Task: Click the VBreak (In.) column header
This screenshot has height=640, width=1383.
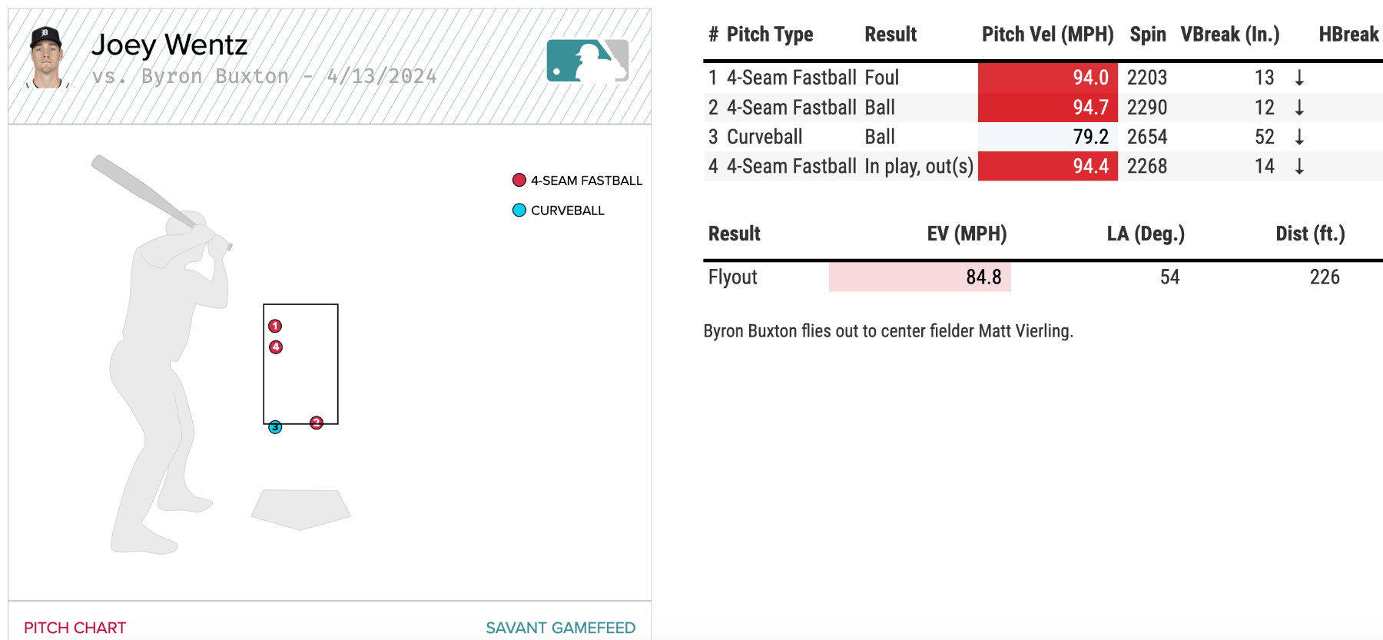Action: point(1229,35)
